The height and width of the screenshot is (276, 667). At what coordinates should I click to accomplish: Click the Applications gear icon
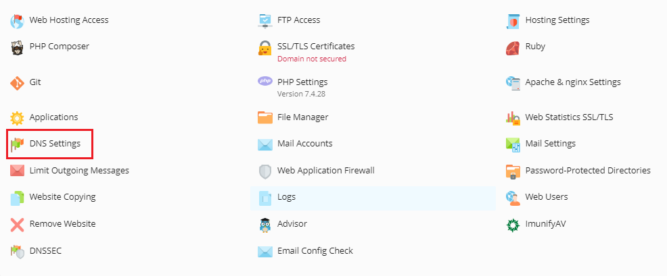coord(17,118)
